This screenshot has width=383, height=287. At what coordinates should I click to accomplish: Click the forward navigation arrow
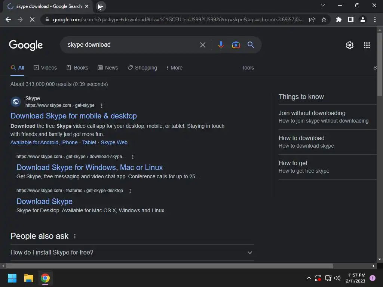[x=20, y=19]
